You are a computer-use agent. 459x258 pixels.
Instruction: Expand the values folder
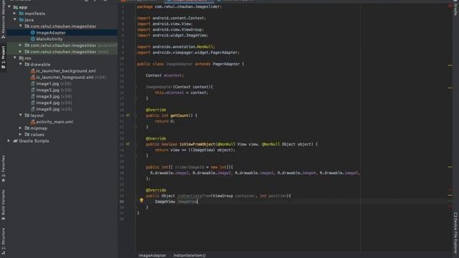click(x=20, y=135)
